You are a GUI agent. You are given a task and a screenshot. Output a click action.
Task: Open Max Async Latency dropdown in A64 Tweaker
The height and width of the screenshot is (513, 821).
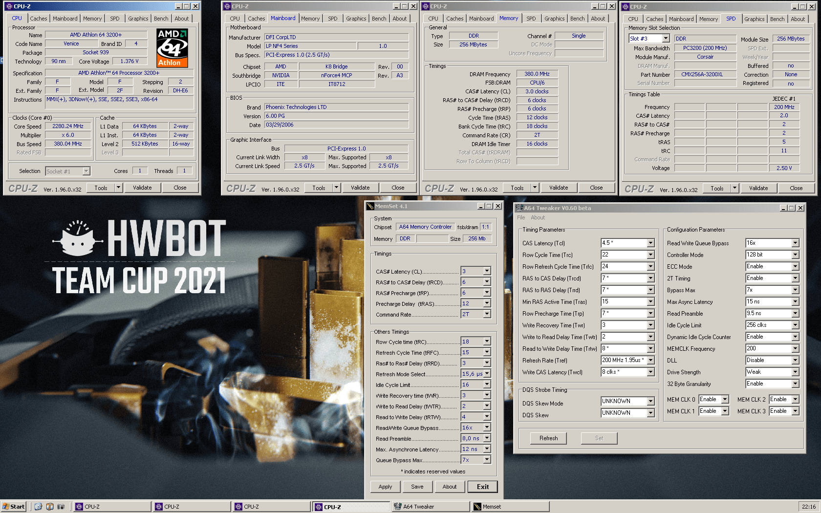click(795, 301)
